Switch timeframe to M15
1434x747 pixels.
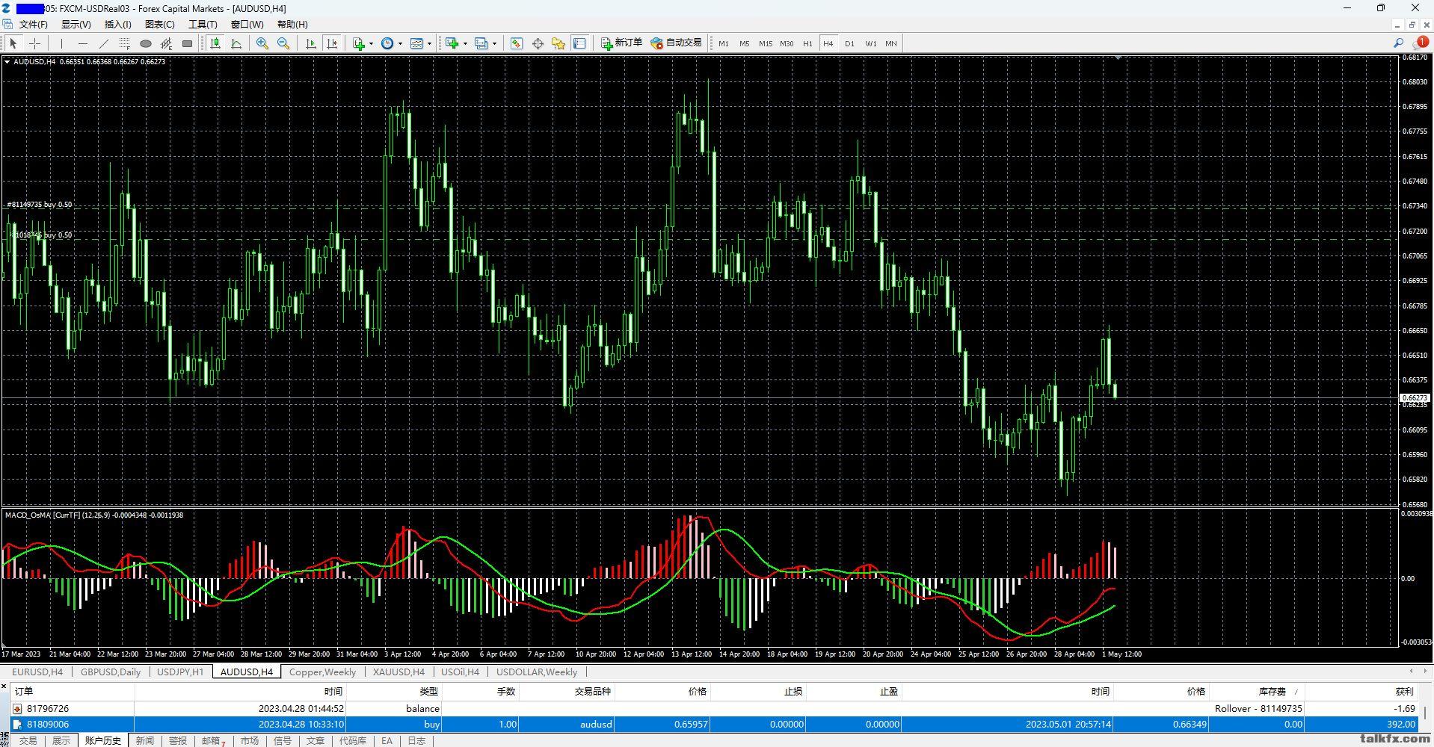coord(766,43)
